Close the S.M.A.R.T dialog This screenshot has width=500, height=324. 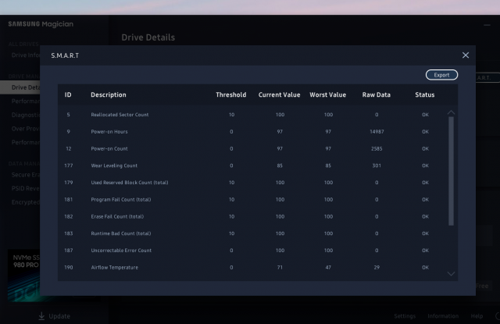tap(466, 55)
